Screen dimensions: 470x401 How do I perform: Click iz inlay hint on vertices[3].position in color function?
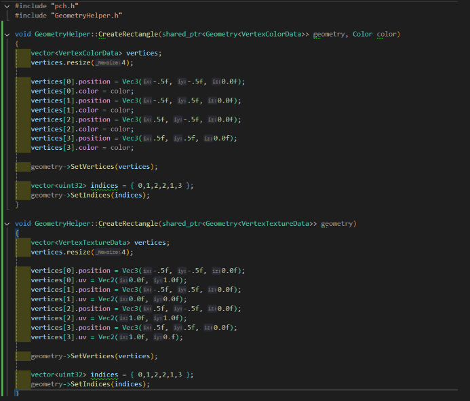tap(208, 138)
